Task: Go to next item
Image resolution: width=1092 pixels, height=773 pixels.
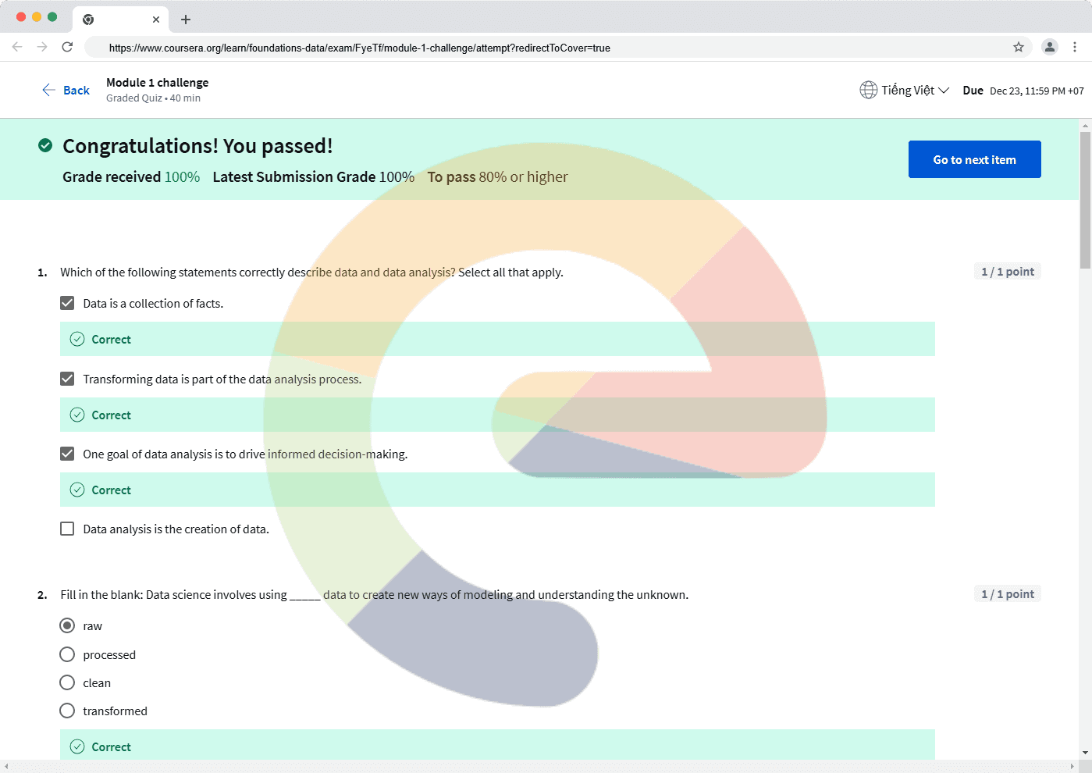Action: click(974, 159)
